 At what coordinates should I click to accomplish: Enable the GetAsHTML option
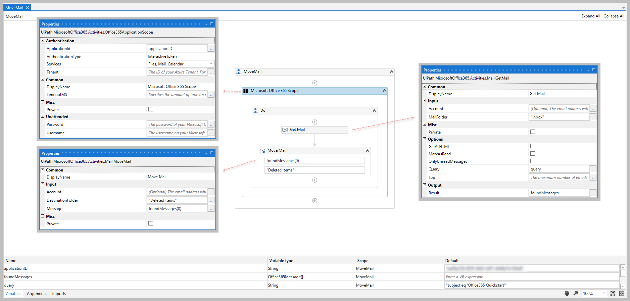(x=533, y=146)
